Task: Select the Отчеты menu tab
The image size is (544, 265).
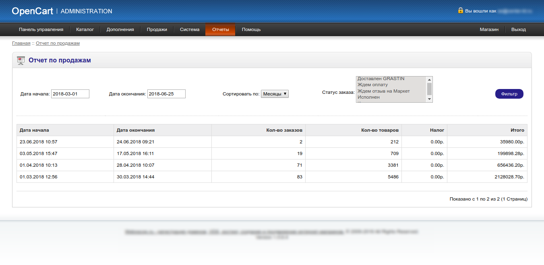Action: [221, 29]
